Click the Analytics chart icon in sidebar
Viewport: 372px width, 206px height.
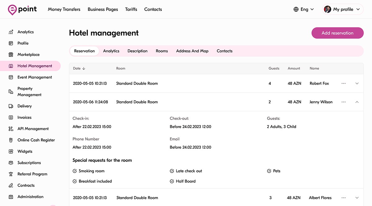point(11,32)
